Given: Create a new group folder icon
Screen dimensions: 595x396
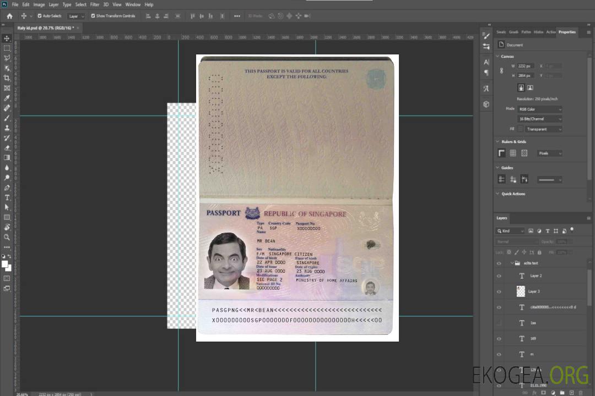Looking at the screenshot, I should pyautogui.click(x=562, y=393).
